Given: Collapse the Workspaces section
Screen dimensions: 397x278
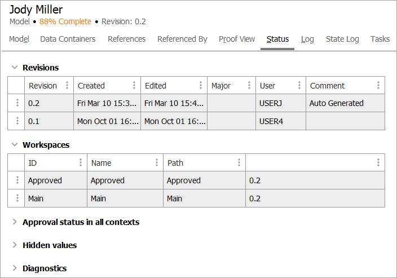Looking at the screenshot, I should [x=15, y=145].
